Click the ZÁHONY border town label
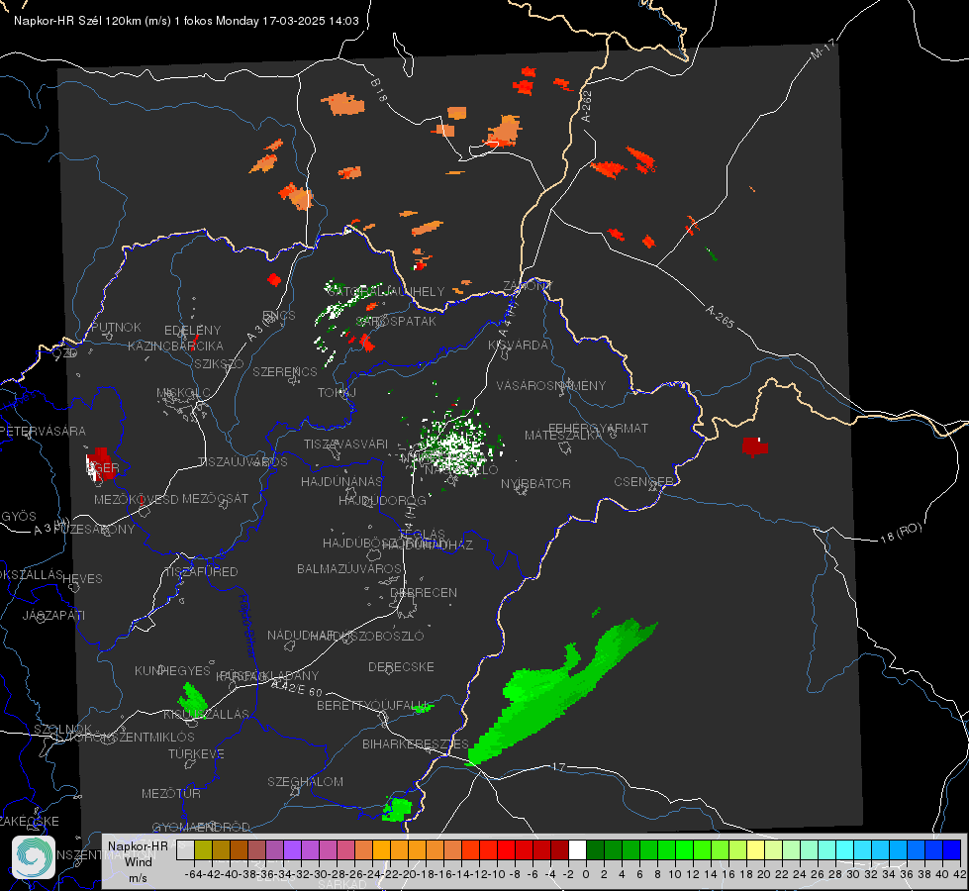The image size is (969, 891). pyautogui.click(x=528, y=286)
